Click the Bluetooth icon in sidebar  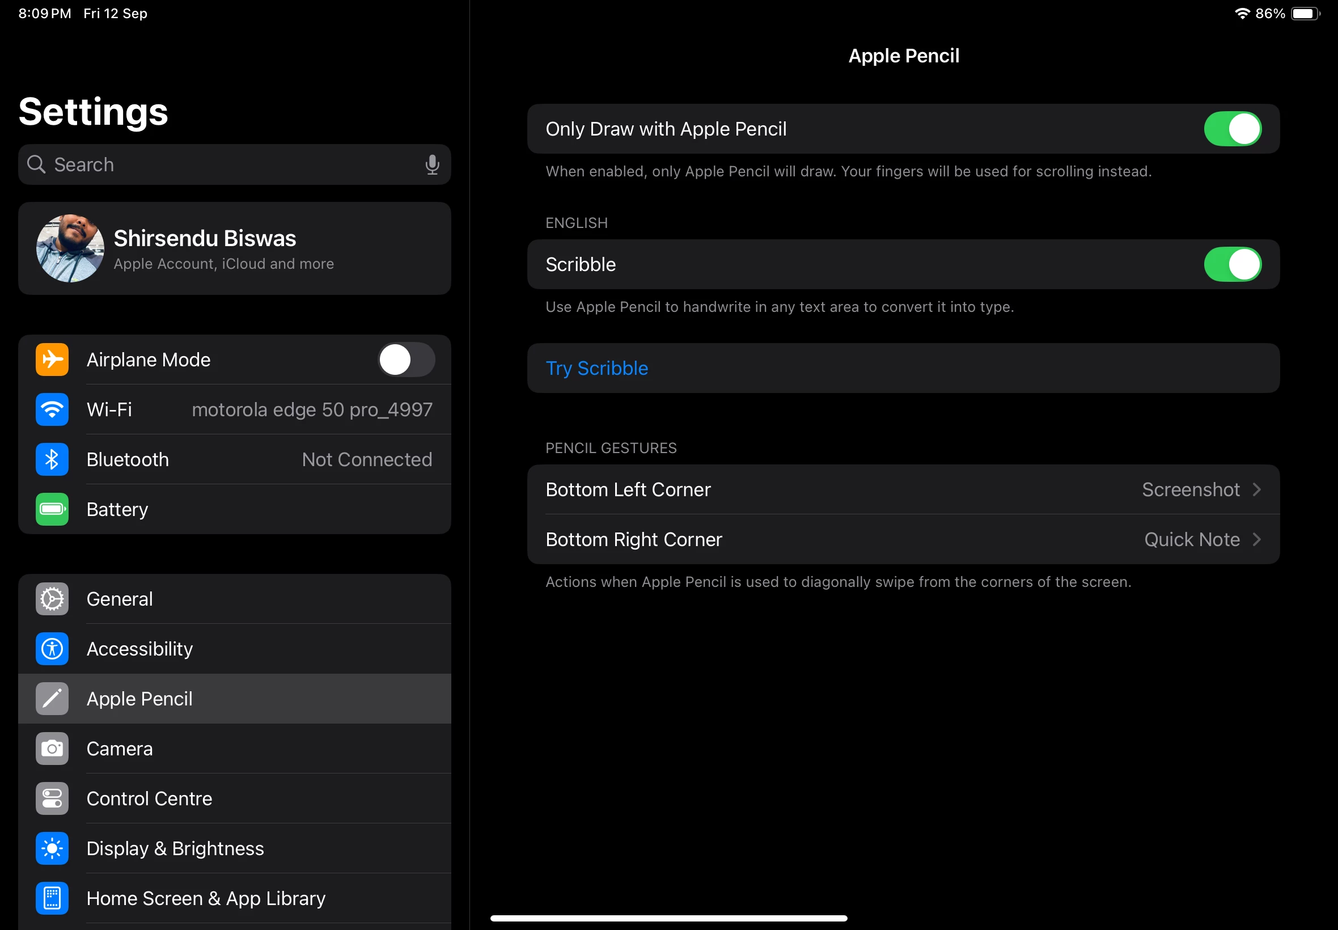(52, 460)
